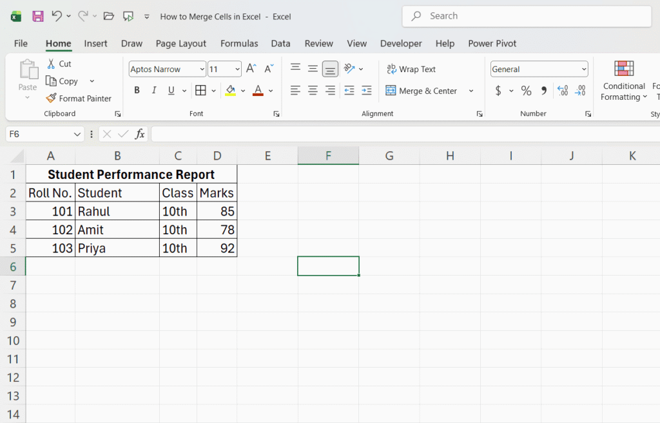Screen dimensions: 660x423
Task: Click the Open folder icon in quick access
Action: click(x=108, y=16)
